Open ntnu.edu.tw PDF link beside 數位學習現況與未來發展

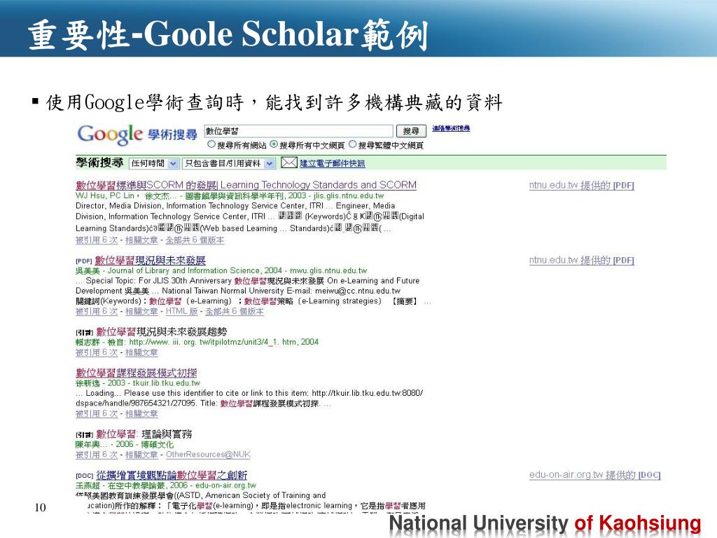pyautogui.click(x=582, y=261)
